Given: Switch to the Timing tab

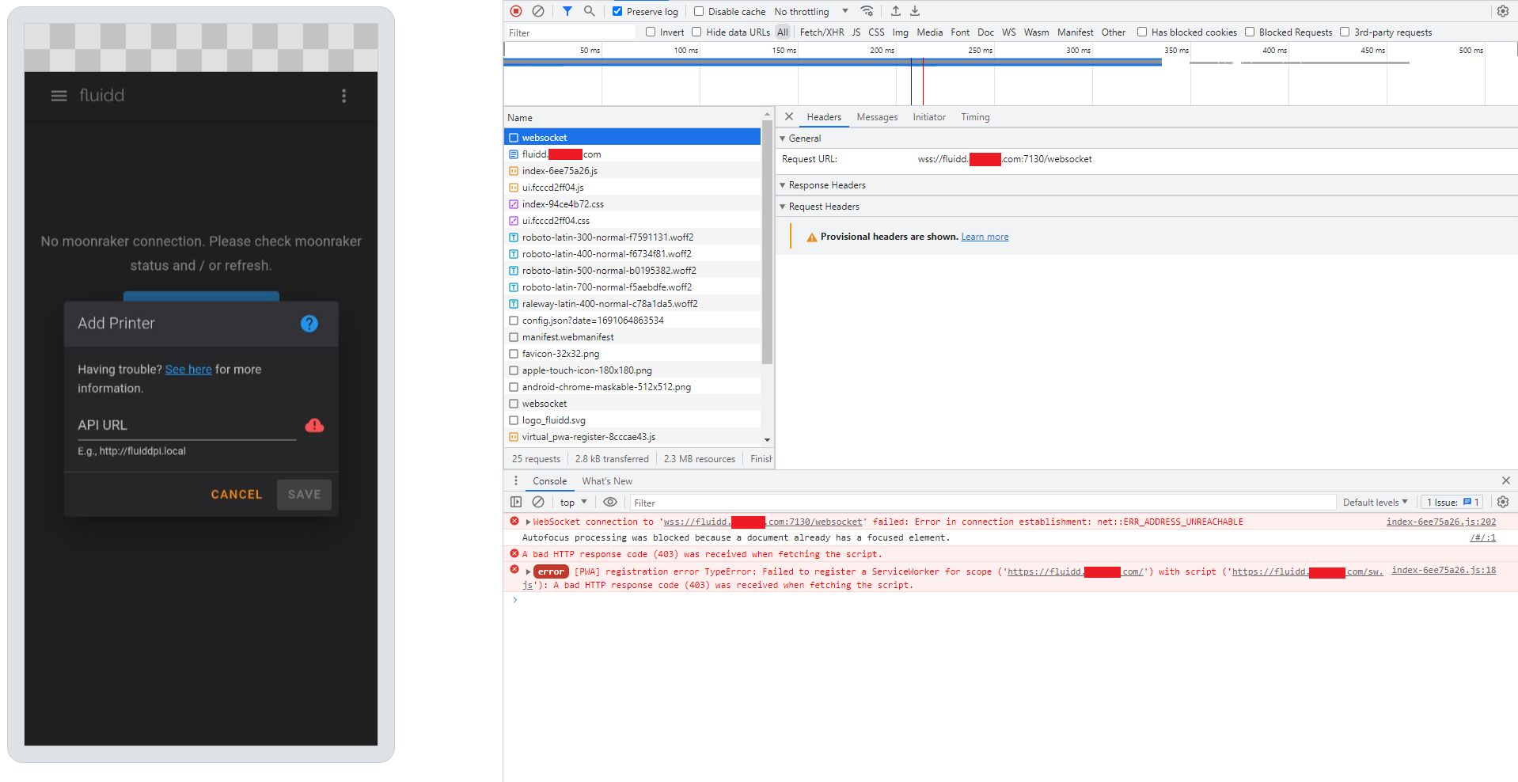Looking at the screenshot, I should (x=974, y=116).
